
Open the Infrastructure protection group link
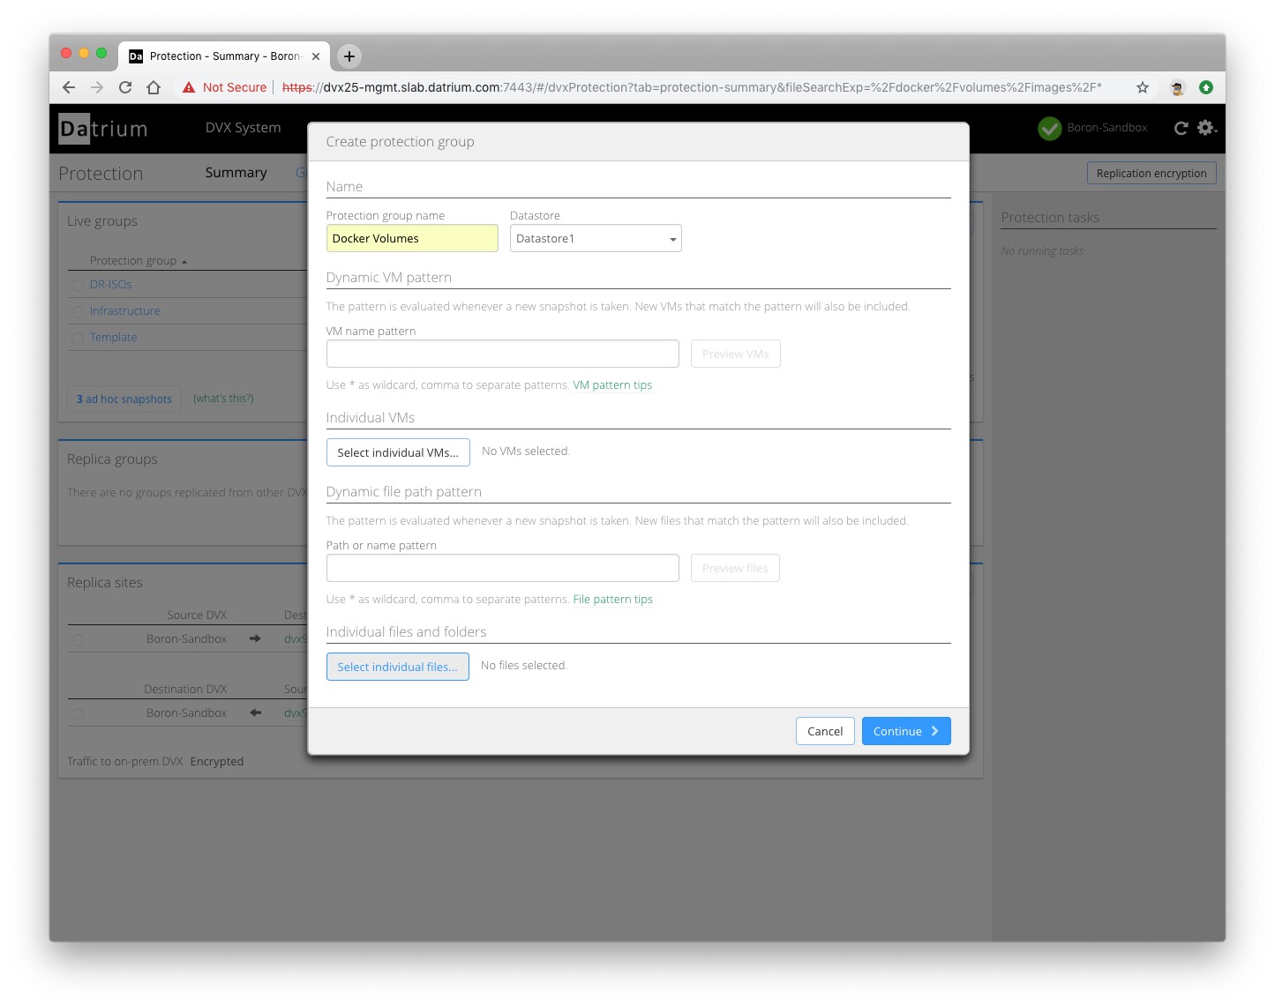[125, 311]
